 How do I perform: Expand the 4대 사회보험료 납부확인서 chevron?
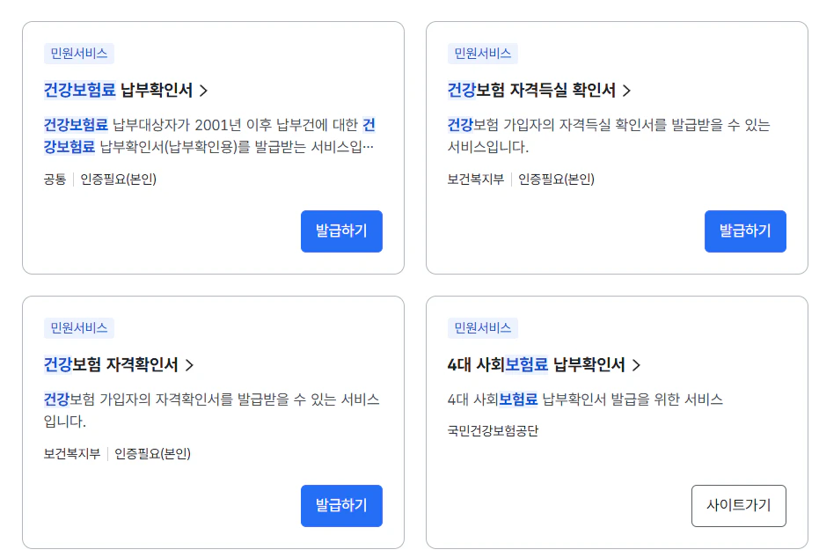point(637,364)
